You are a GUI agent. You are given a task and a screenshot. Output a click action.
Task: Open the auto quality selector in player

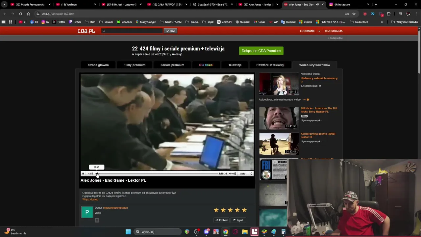pyautogui.click(x=243, y=173)
